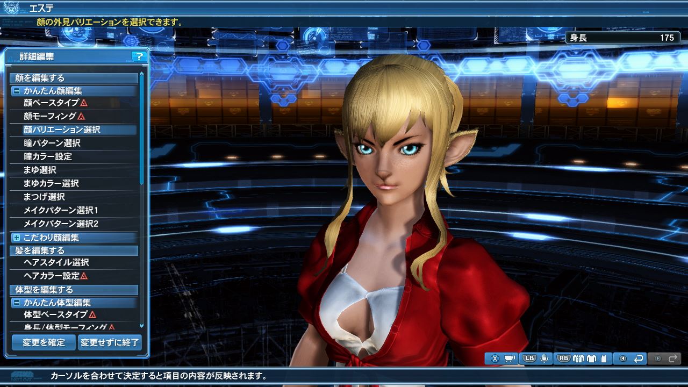Viewport: 688px width, 387px height.
Task: Collapse the かんたん体型編集 section
Action: 16,303
